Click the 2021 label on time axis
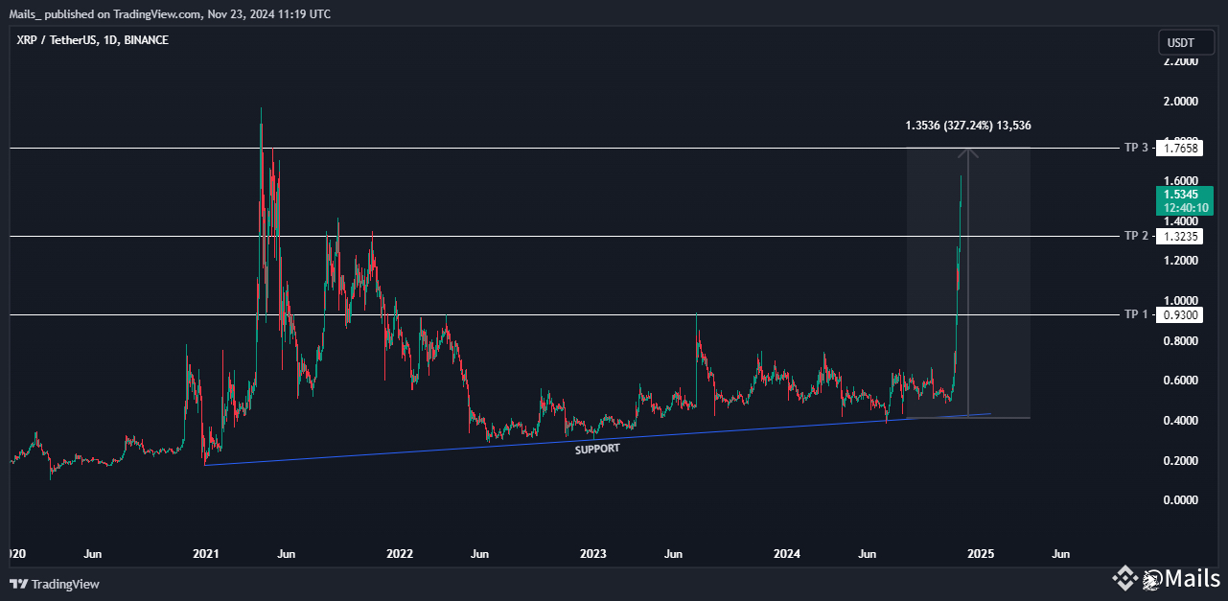This screenshot has width=1228, height=601. (x=206, y=554)
